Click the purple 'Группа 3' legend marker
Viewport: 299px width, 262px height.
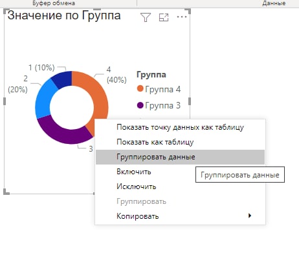[140, 105]
